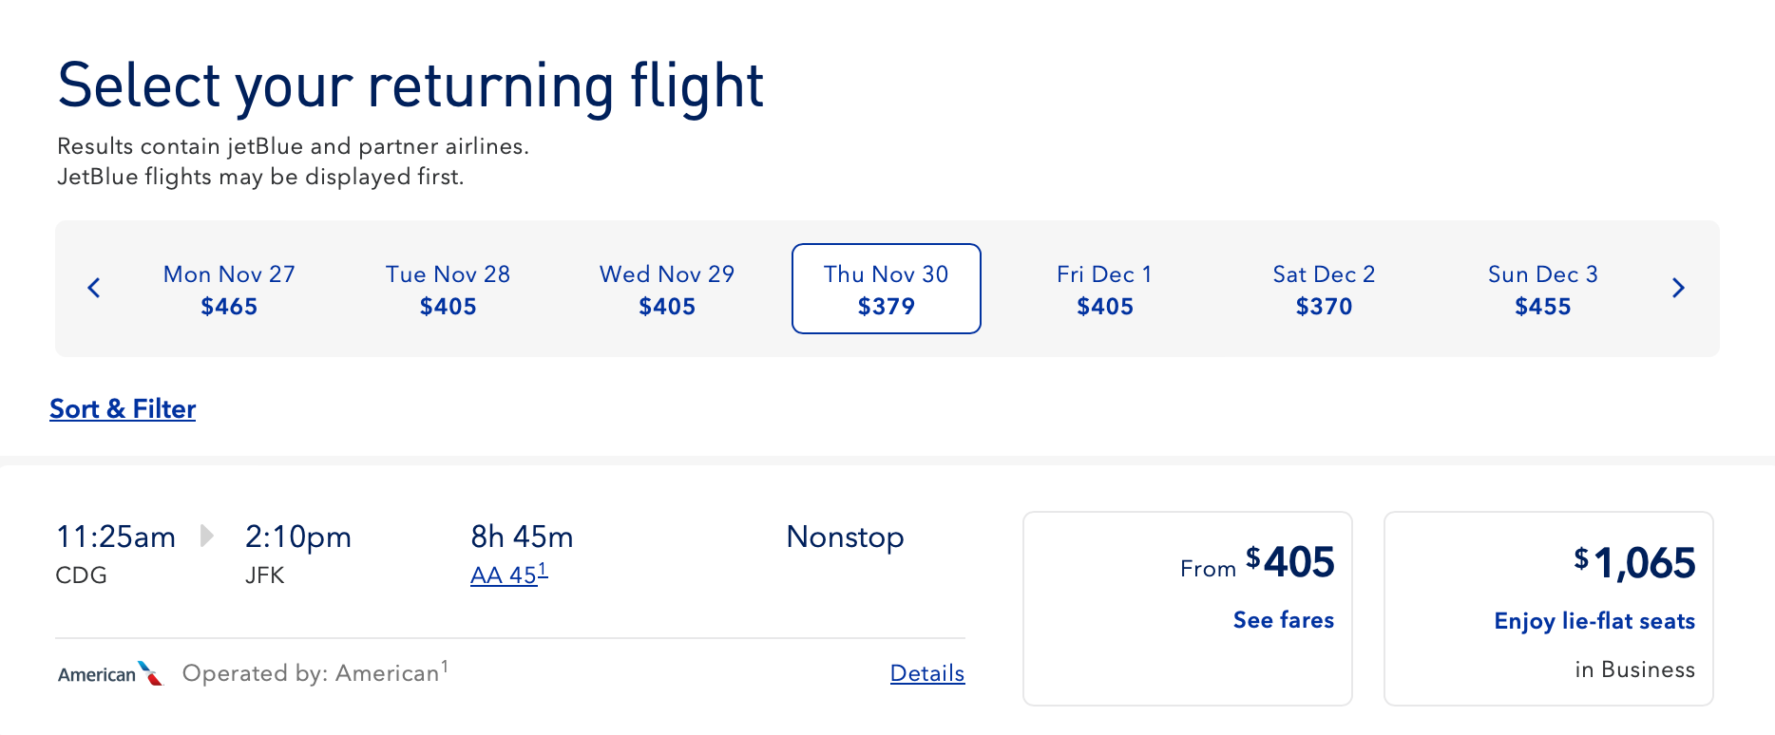This screenshot has width=1775, height=735.
Task: Open Sort & Filter options
Action: point(123,408)
